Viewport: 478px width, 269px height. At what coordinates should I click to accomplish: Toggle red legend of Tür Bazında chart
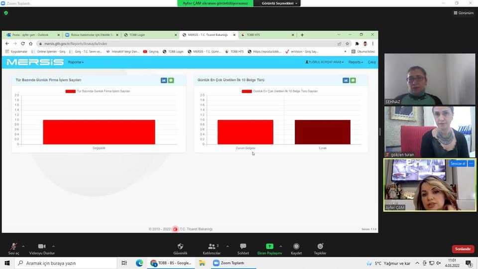coord(70,91)
